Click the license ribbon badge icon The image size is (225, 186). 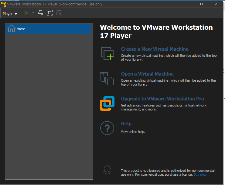(107, 170)
